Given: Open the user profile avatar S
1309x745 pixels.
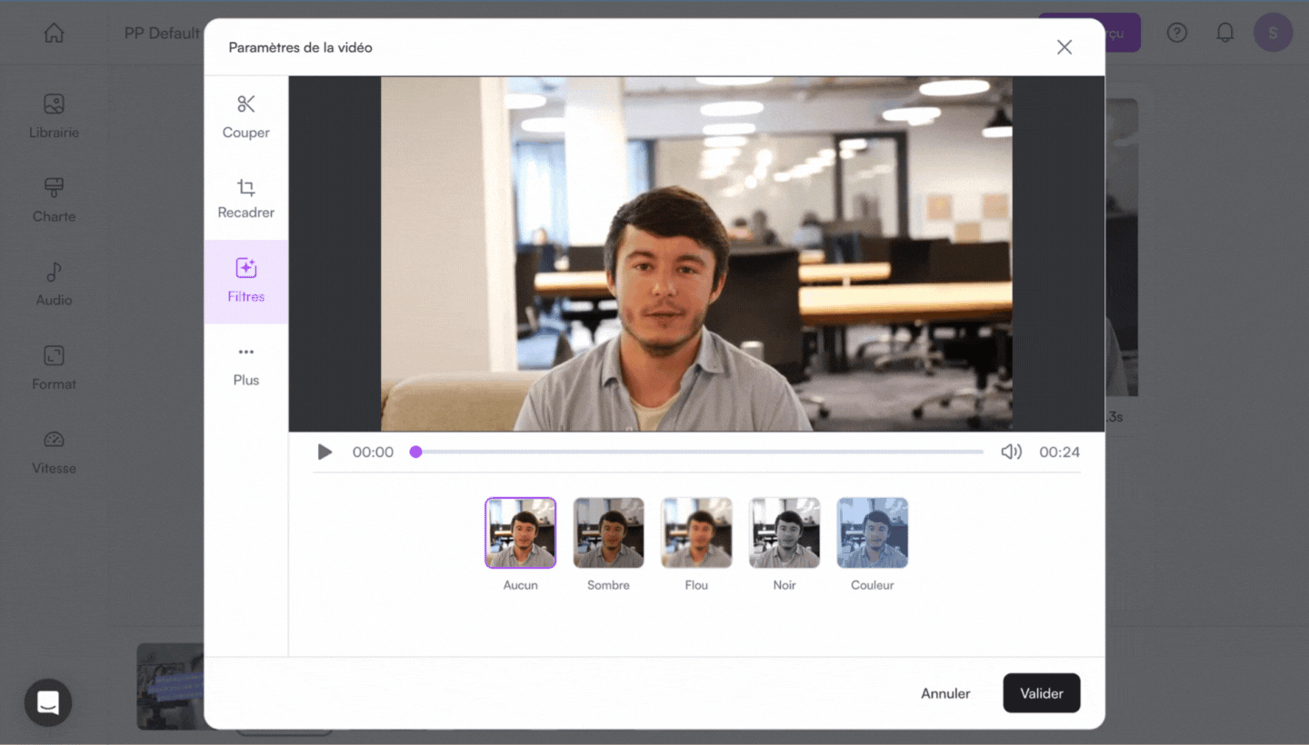Looking at the screenshot, I should coord(1273,33).
